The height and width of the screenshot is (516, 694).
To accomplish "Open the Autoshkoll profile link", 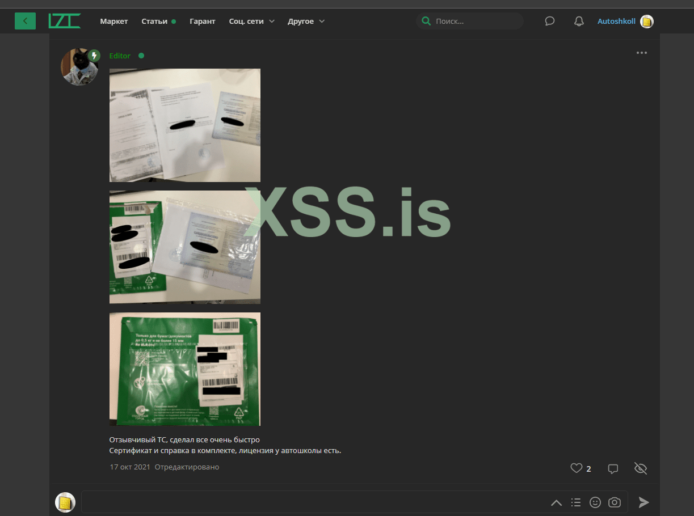I will (x=616, y=22).
